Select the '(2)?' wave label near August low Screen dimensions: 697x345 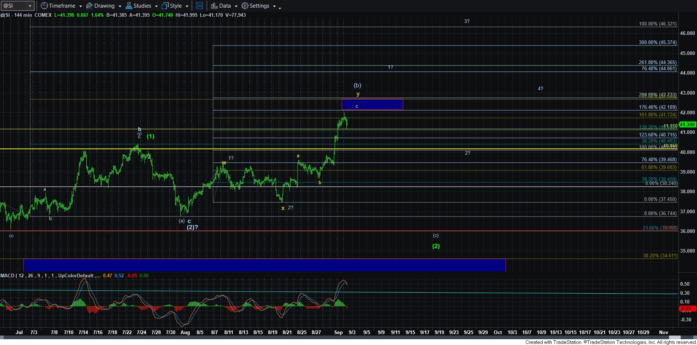tap(193, 227)
